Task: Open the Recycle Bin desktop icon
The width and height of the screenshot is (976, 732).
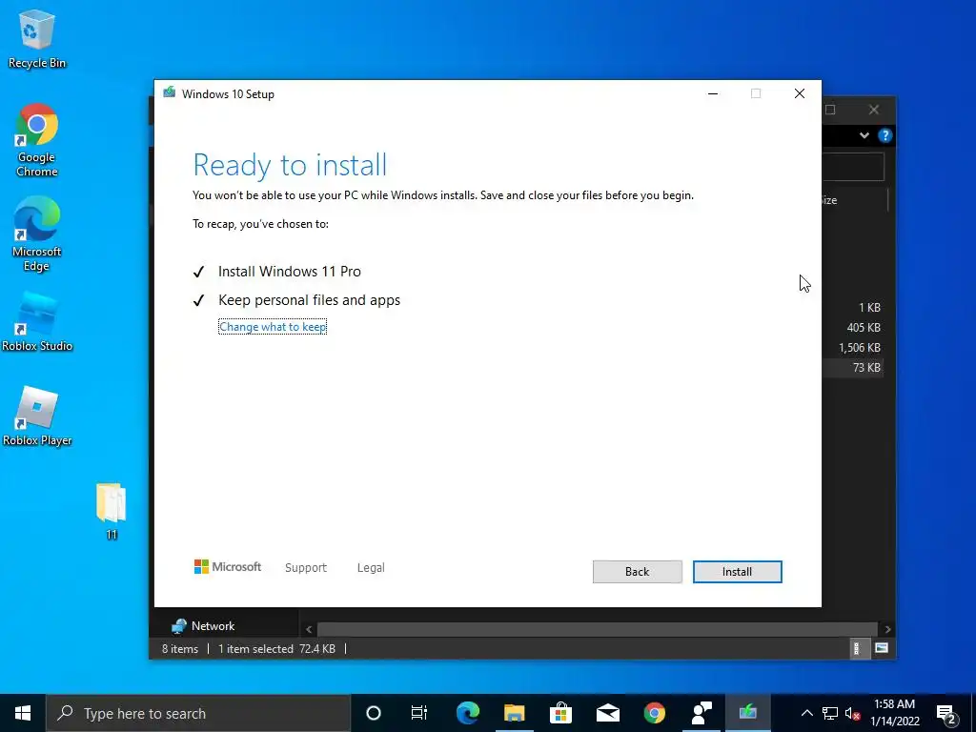Action: click(x=37, y=39)
